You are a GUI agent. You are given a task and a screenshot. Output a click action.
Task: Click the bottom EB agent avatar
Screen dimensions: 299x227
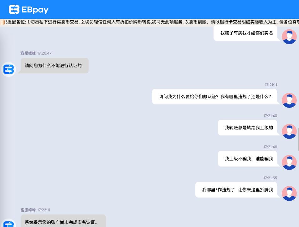[x=8, y=223]
